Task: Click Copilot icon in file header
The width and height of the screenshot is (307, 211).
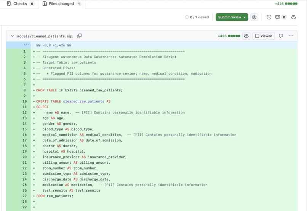Action: [246, 36]
